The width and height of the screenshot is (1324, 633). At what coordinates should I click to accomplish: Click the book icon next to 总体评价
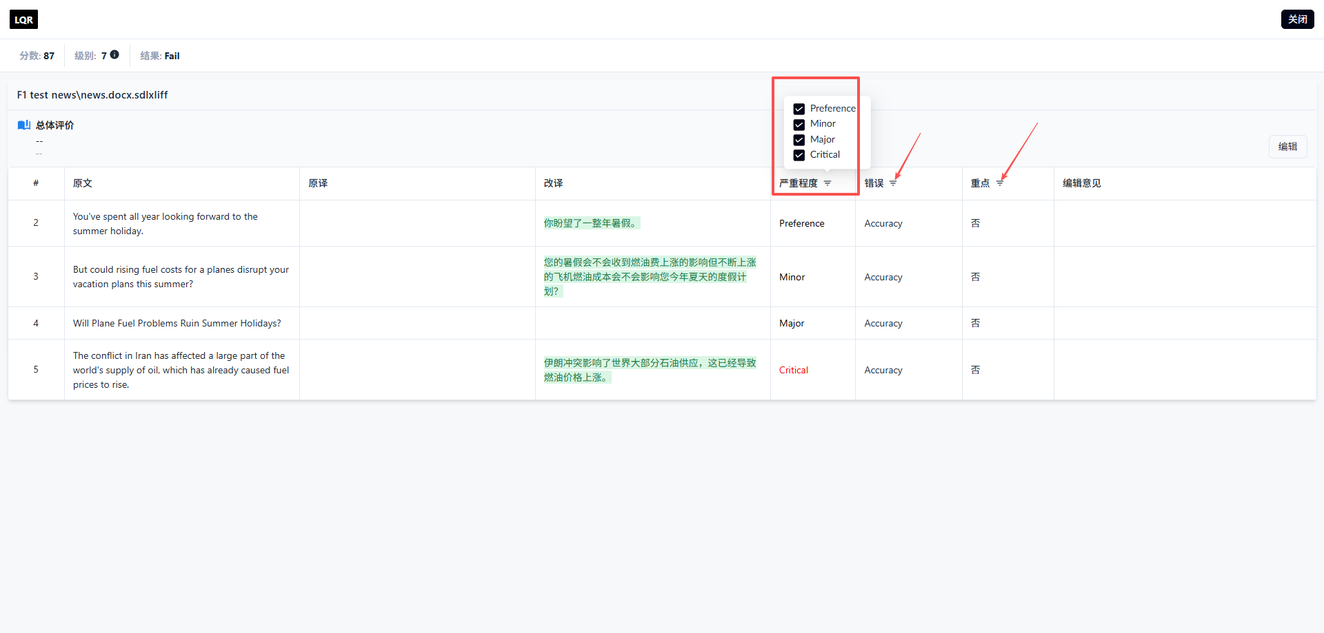tap(24, 125)
